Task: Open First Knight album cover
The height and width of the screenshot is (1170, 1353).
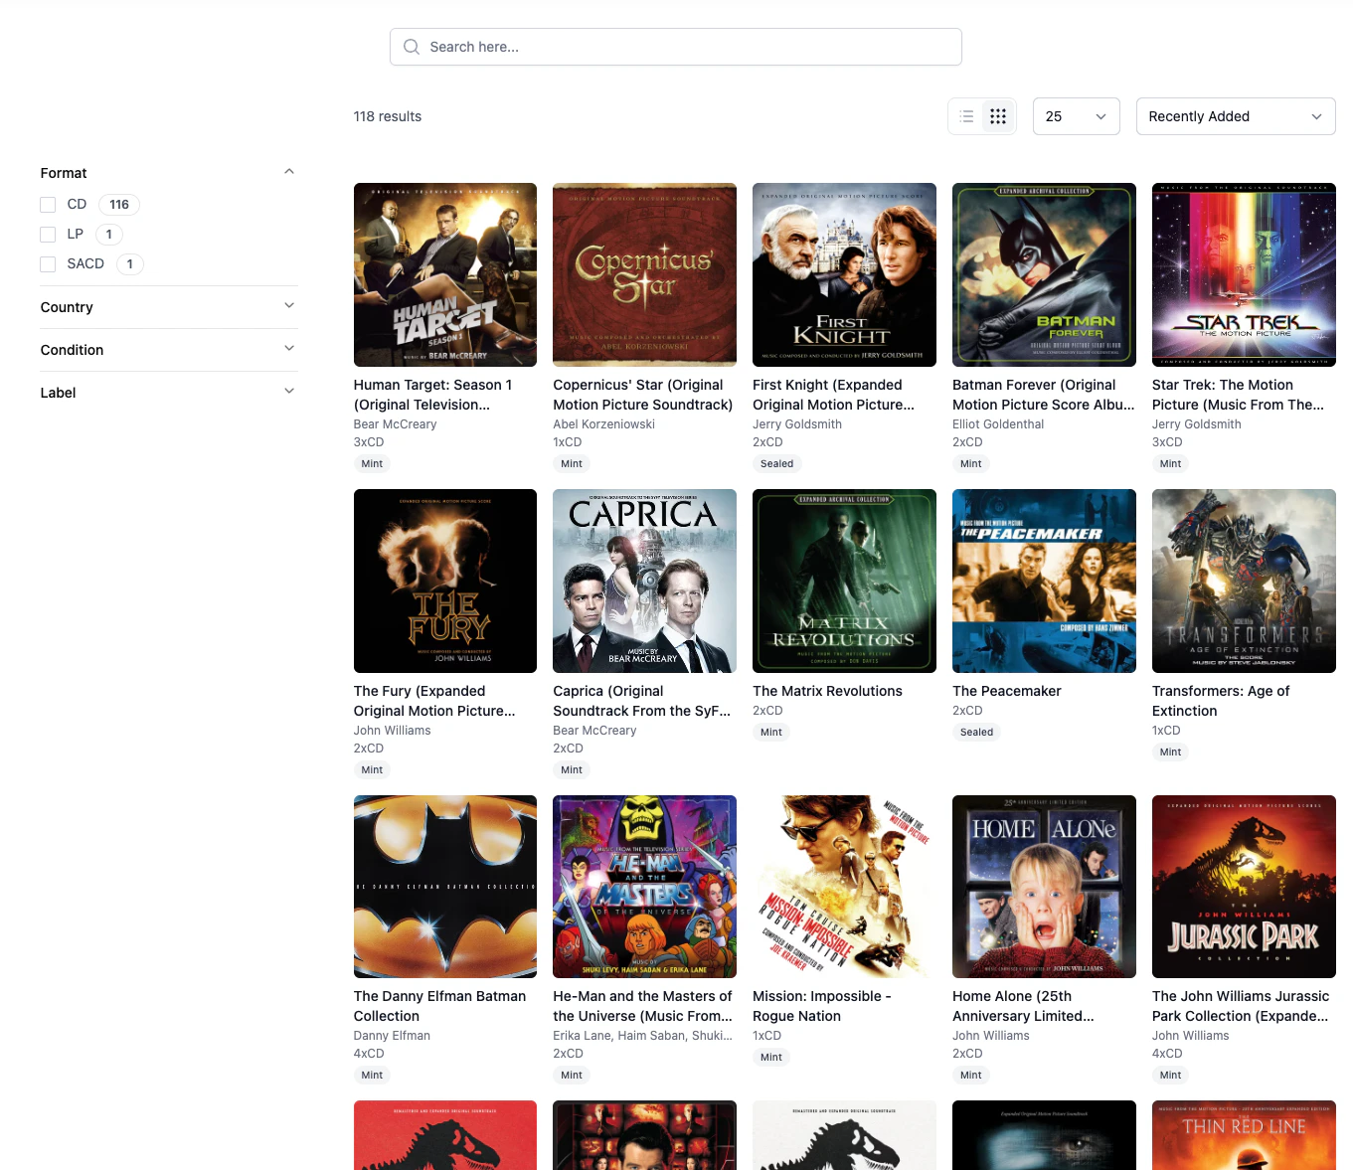Action: tap(844, 274)
